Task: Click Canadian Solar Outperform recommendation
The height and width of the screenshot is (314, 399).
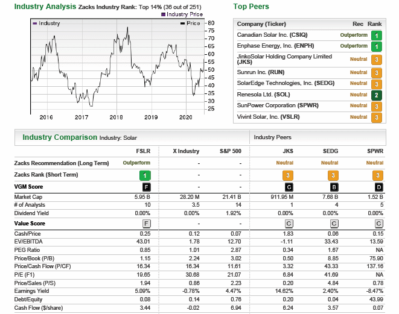Action: [354, 35]
